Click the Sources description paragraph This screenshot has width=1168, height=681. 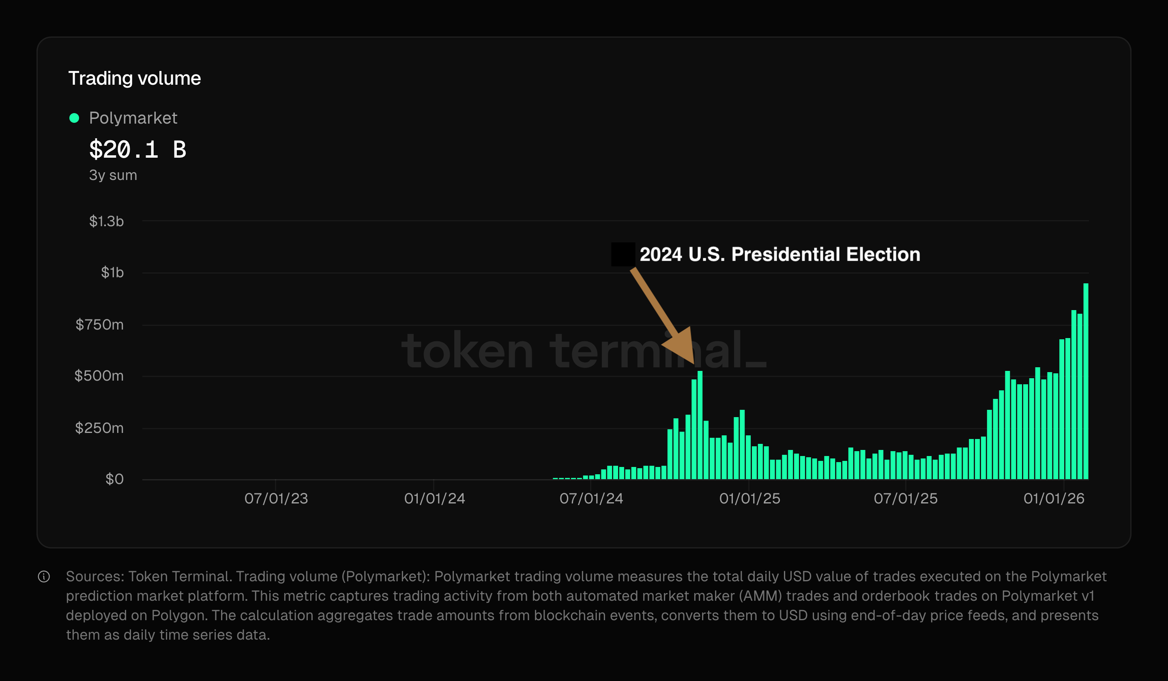(584, 606)
